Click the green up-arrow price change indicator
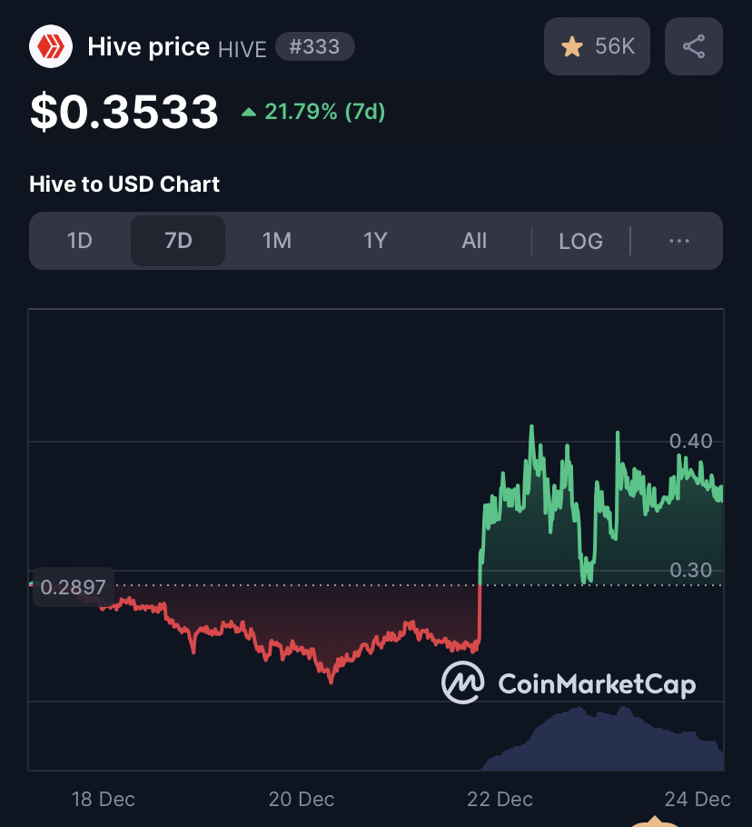This screenshot has height=827, width=752. coord(249,112)
